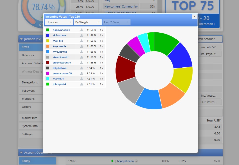
Task: Click Newcomers' Community link
Action: pos(121,6)
